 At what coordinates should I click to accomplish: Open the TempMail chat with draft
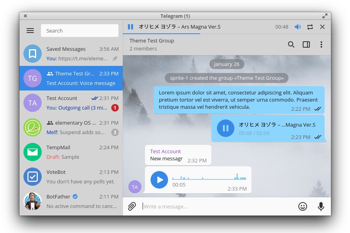point(71,152)
